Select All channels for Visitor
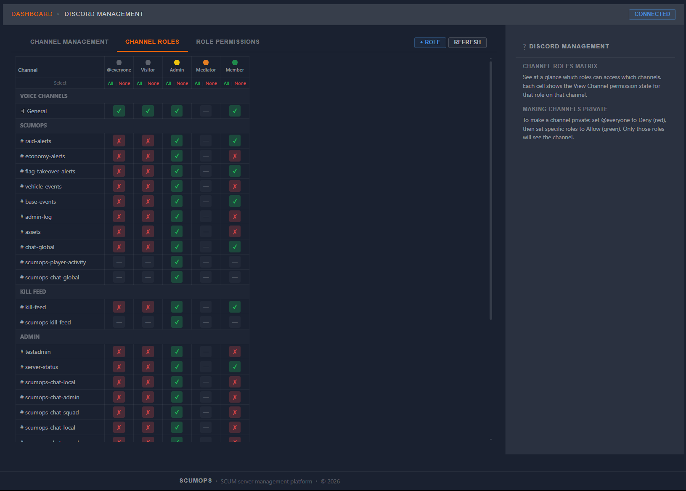The height and width of the screenshot is (491, 686). point(140,83)
